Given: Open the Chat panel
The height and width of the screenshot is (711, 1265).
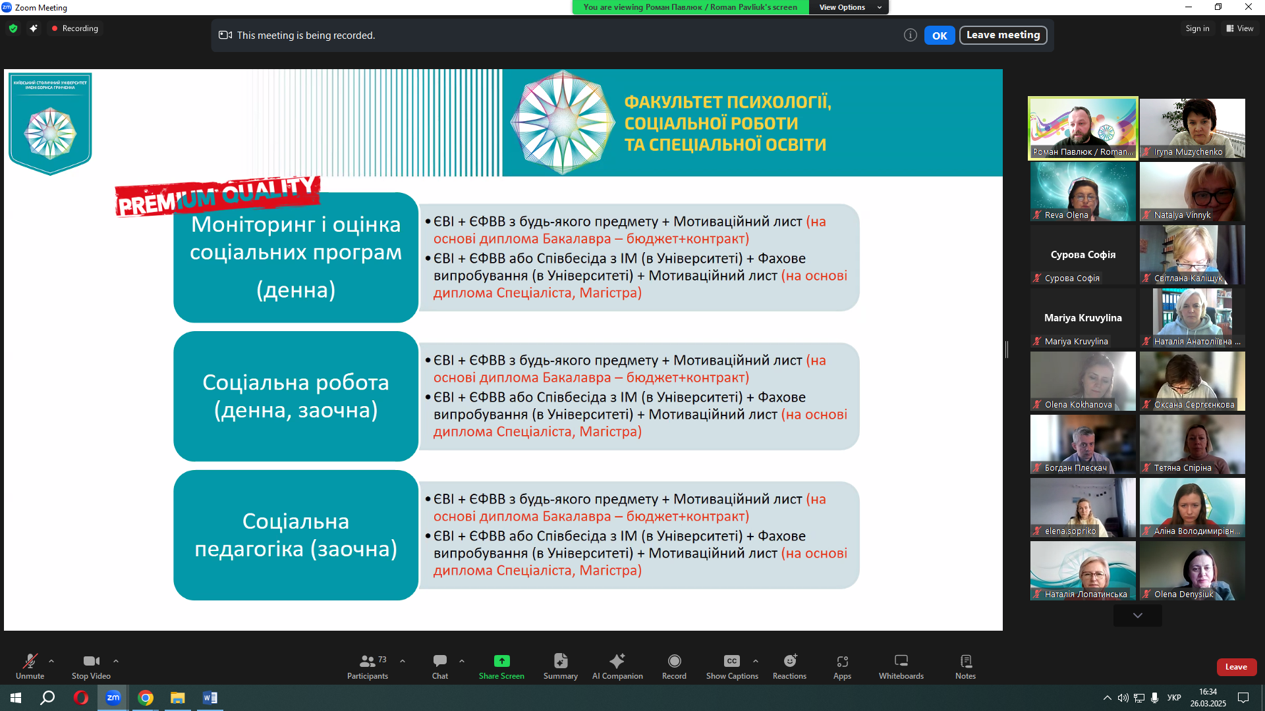Looking at the screenshot, I should [x=439, y=666].
